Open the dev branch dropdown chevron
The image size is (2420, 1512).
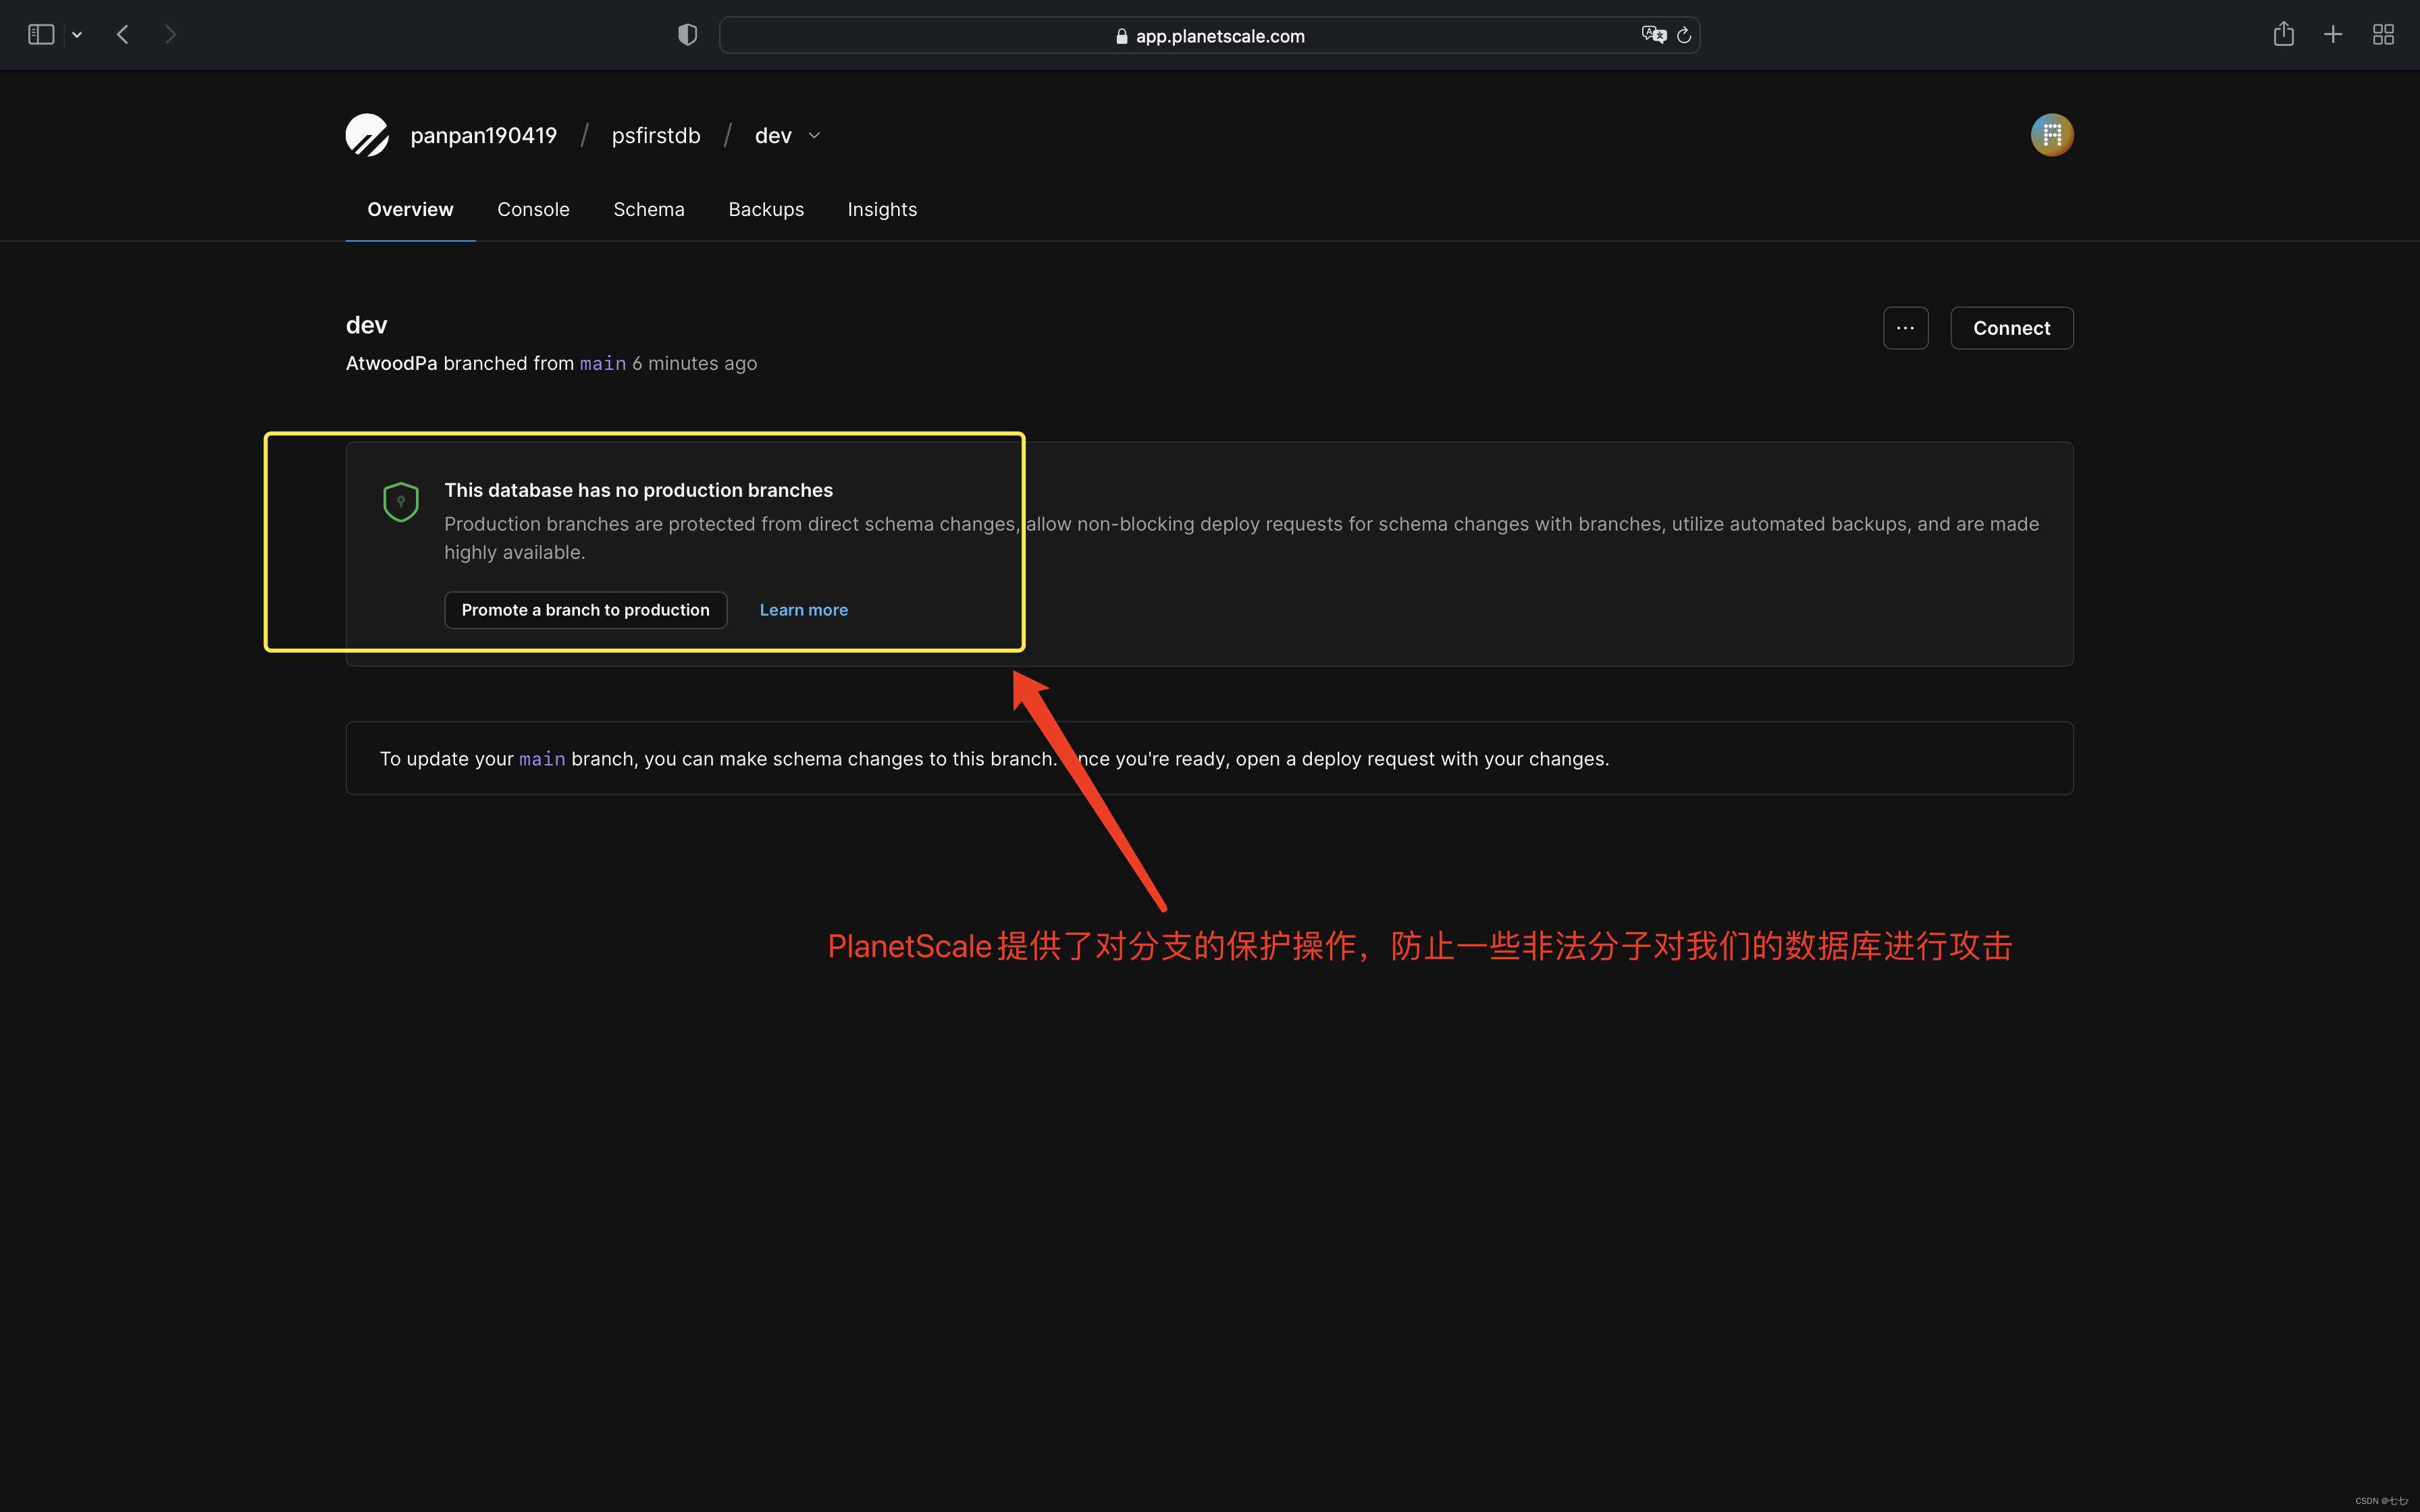(814, 136)
